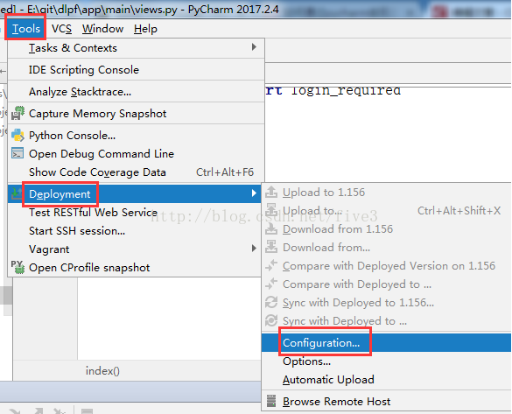Open Python Console... entry
The width and height of the screenshot is (512, 414).
136,136
